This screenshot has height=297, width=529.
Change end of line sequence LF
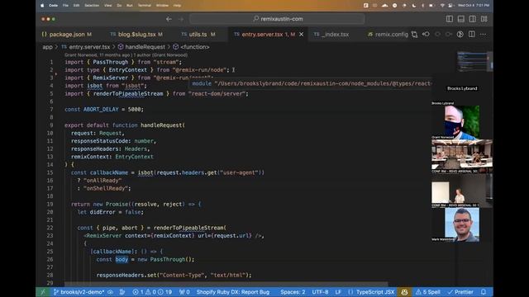pos(338,292)
